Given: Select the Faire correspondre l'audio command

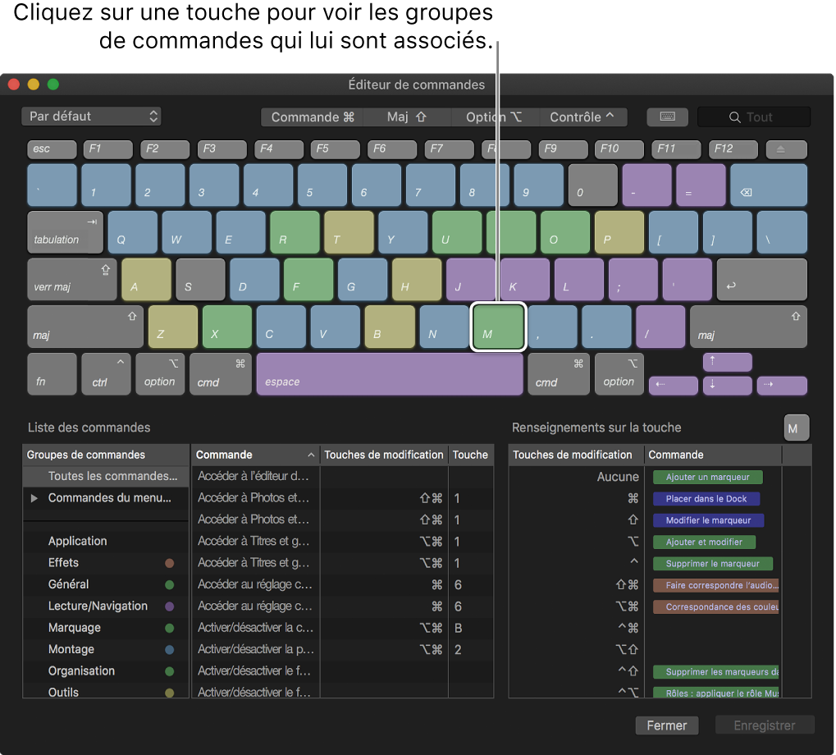Looking at the screenshot, I should tap(716, 585).
